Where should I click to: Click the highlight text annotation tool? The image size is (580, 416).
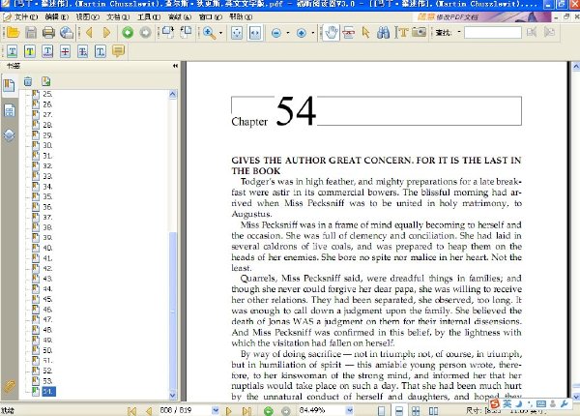(30, 51)
